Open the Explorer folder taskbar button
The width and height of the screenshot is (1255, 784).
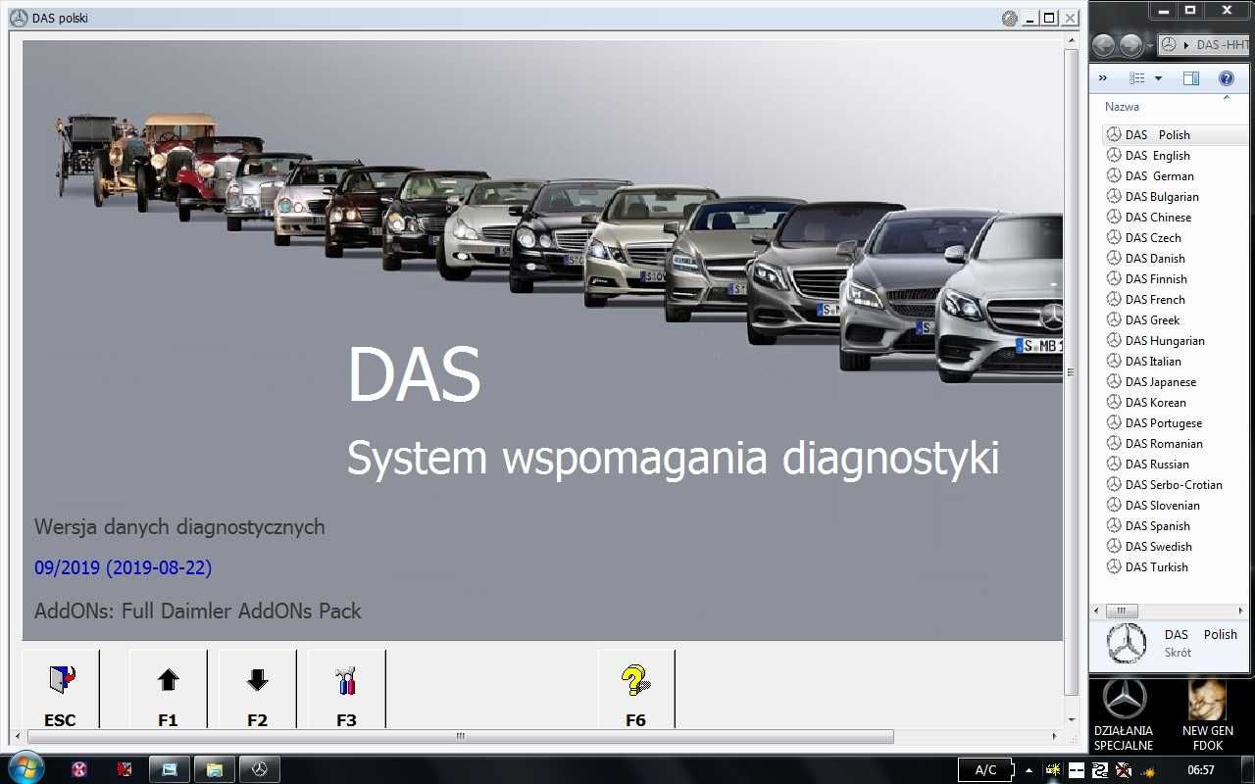pyautogui.click(x=214, y=769)
